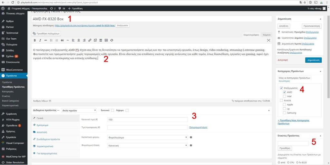Collapse the Κατηγορίες Προϊόντων panel
The image size is (330, 165).
pos(320,71)
